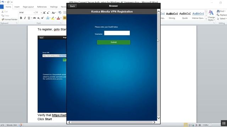Open the blue File tab in Word
The image size is (227, 127).
(x=1, y=7)
